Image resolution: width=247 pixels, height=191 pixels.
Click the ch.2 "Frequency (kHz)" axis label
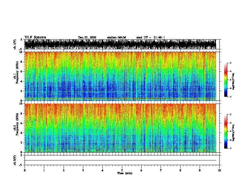(17, 124)
